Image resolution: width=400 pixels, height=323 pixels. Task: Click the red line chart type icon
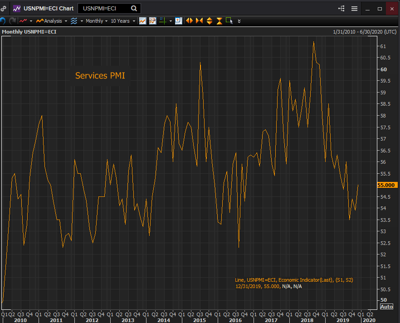(x=24, y=21)
